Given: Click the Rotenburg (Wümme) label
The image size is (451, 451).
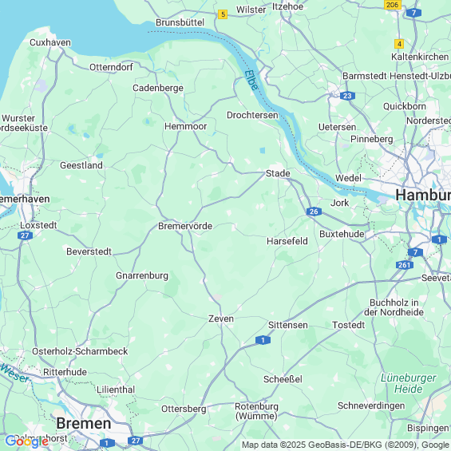Looking at the screenshot, I should (256, 411).
